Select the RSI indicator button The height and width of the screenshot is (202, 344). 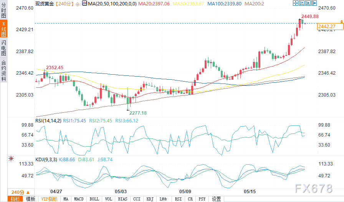click(x=178, y=199)
